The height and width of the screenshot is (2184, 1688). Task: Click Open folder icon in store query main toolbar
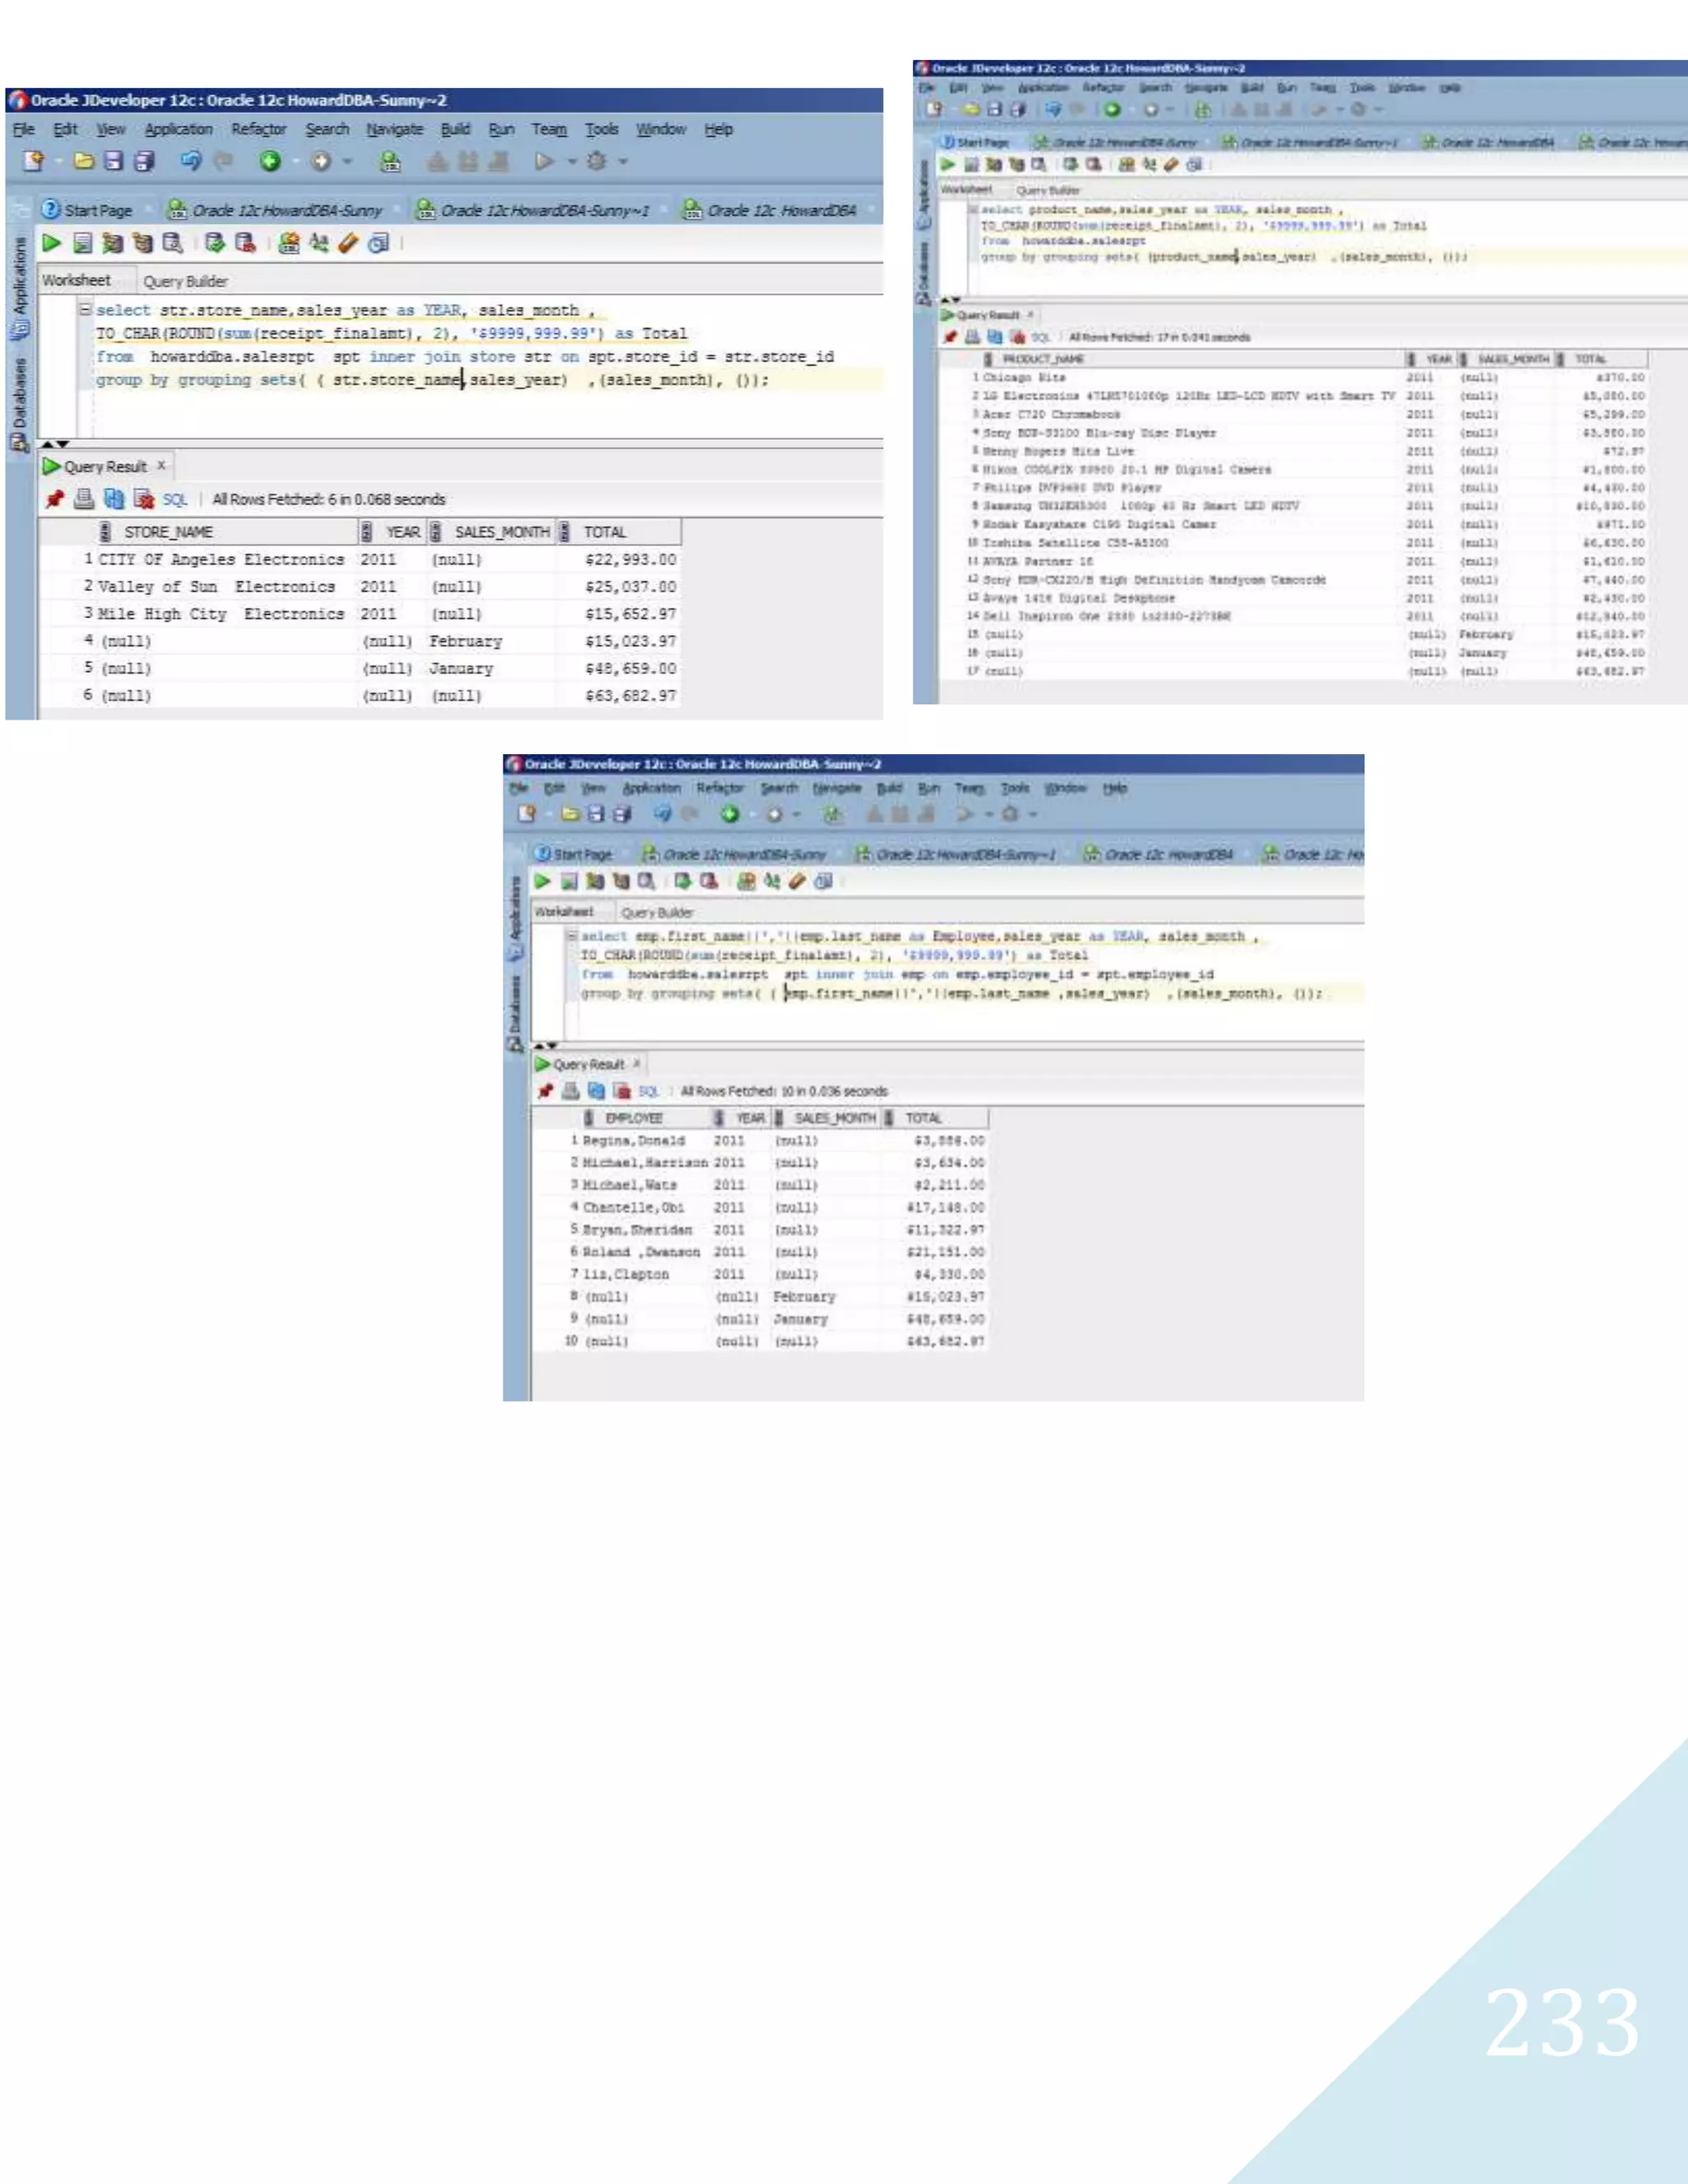click(84, 161)
